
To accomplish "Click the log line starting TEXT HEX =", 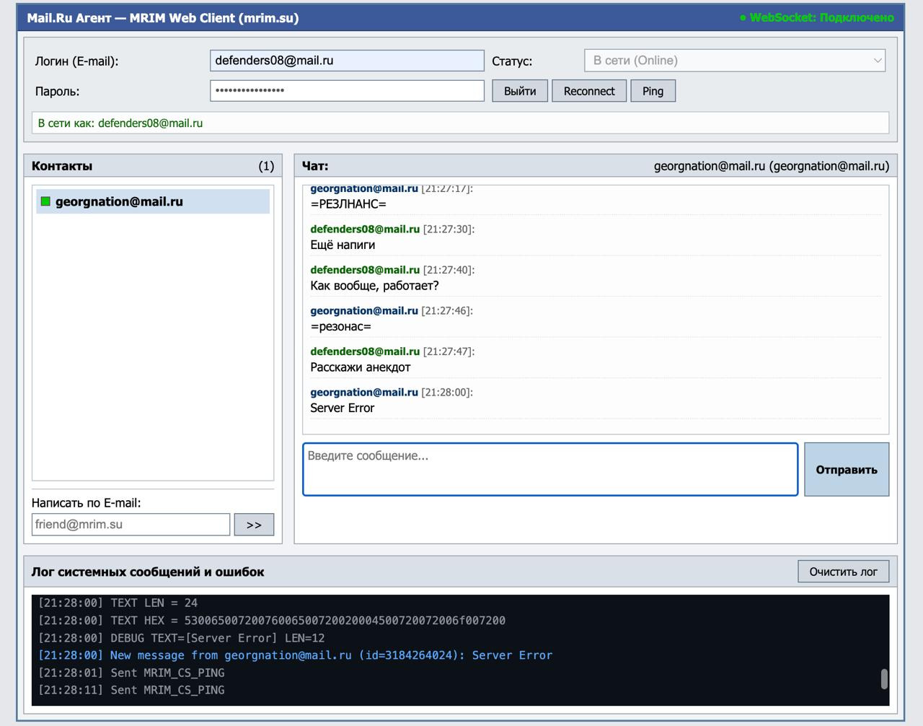I will point(272,621).
